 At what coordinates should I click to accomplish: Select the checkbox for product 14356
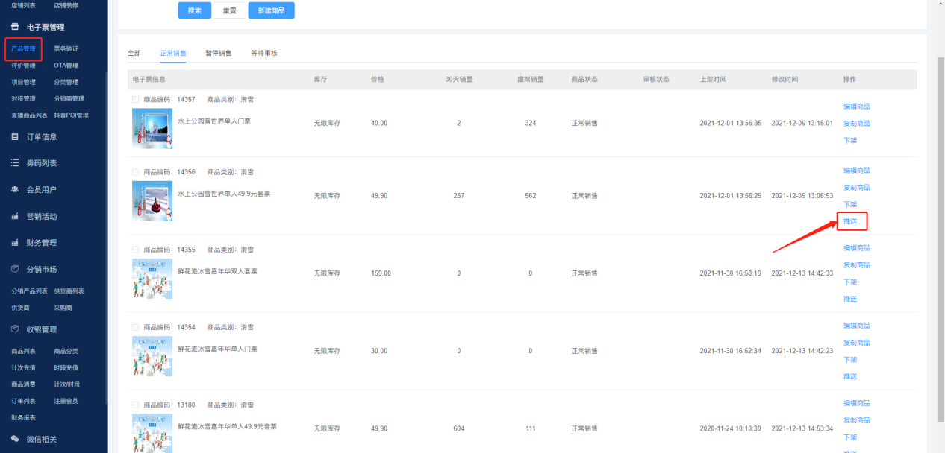coord(135,172)
